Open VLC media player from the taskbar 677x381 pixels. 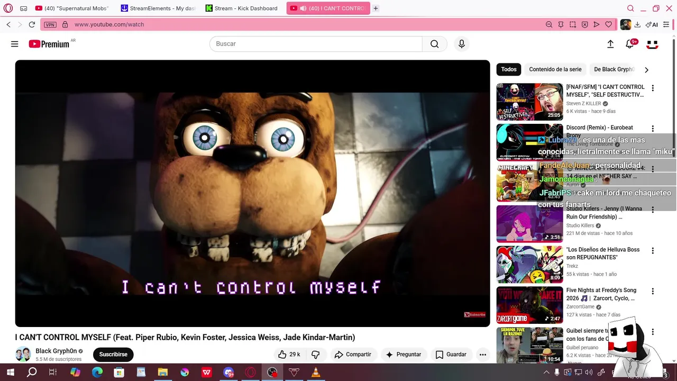coord(316,373)
